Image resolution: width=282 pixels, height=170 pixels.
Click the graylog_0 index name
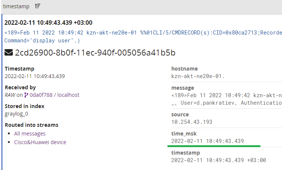tap(17, 114)
